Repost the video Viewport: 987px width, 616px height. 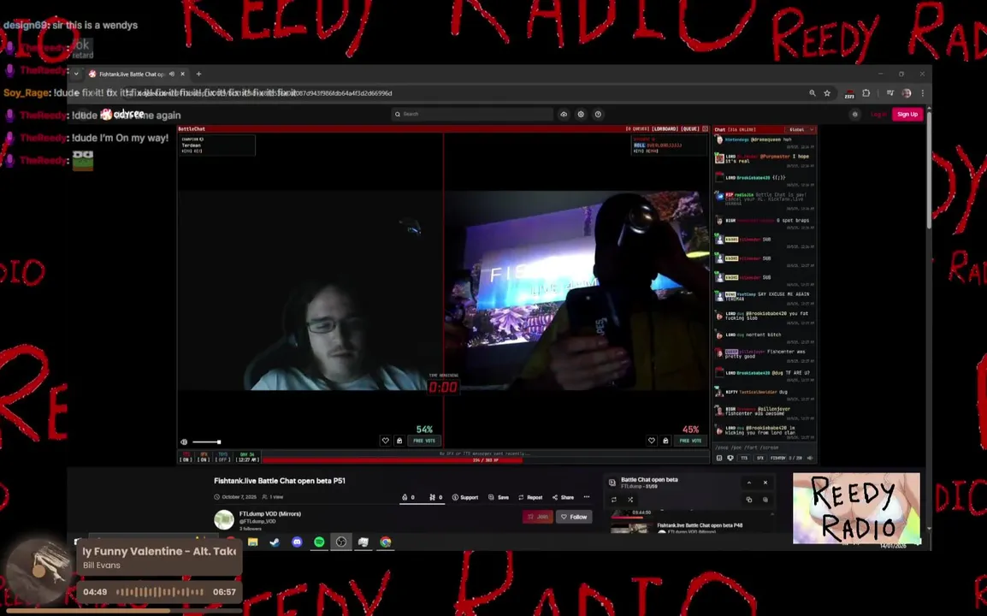(530, 497)
